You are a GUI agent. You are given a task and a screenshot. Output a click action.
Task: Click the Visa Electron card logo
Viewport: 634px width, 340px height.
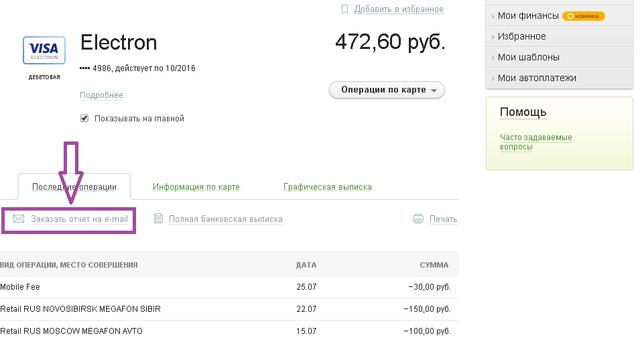click(x=44, y=50)
